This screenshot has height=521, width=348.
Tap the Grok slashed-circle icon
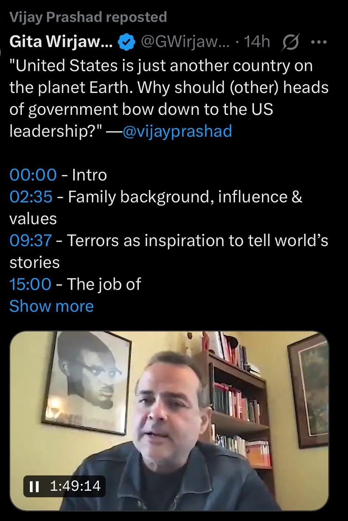click(290, 43)
